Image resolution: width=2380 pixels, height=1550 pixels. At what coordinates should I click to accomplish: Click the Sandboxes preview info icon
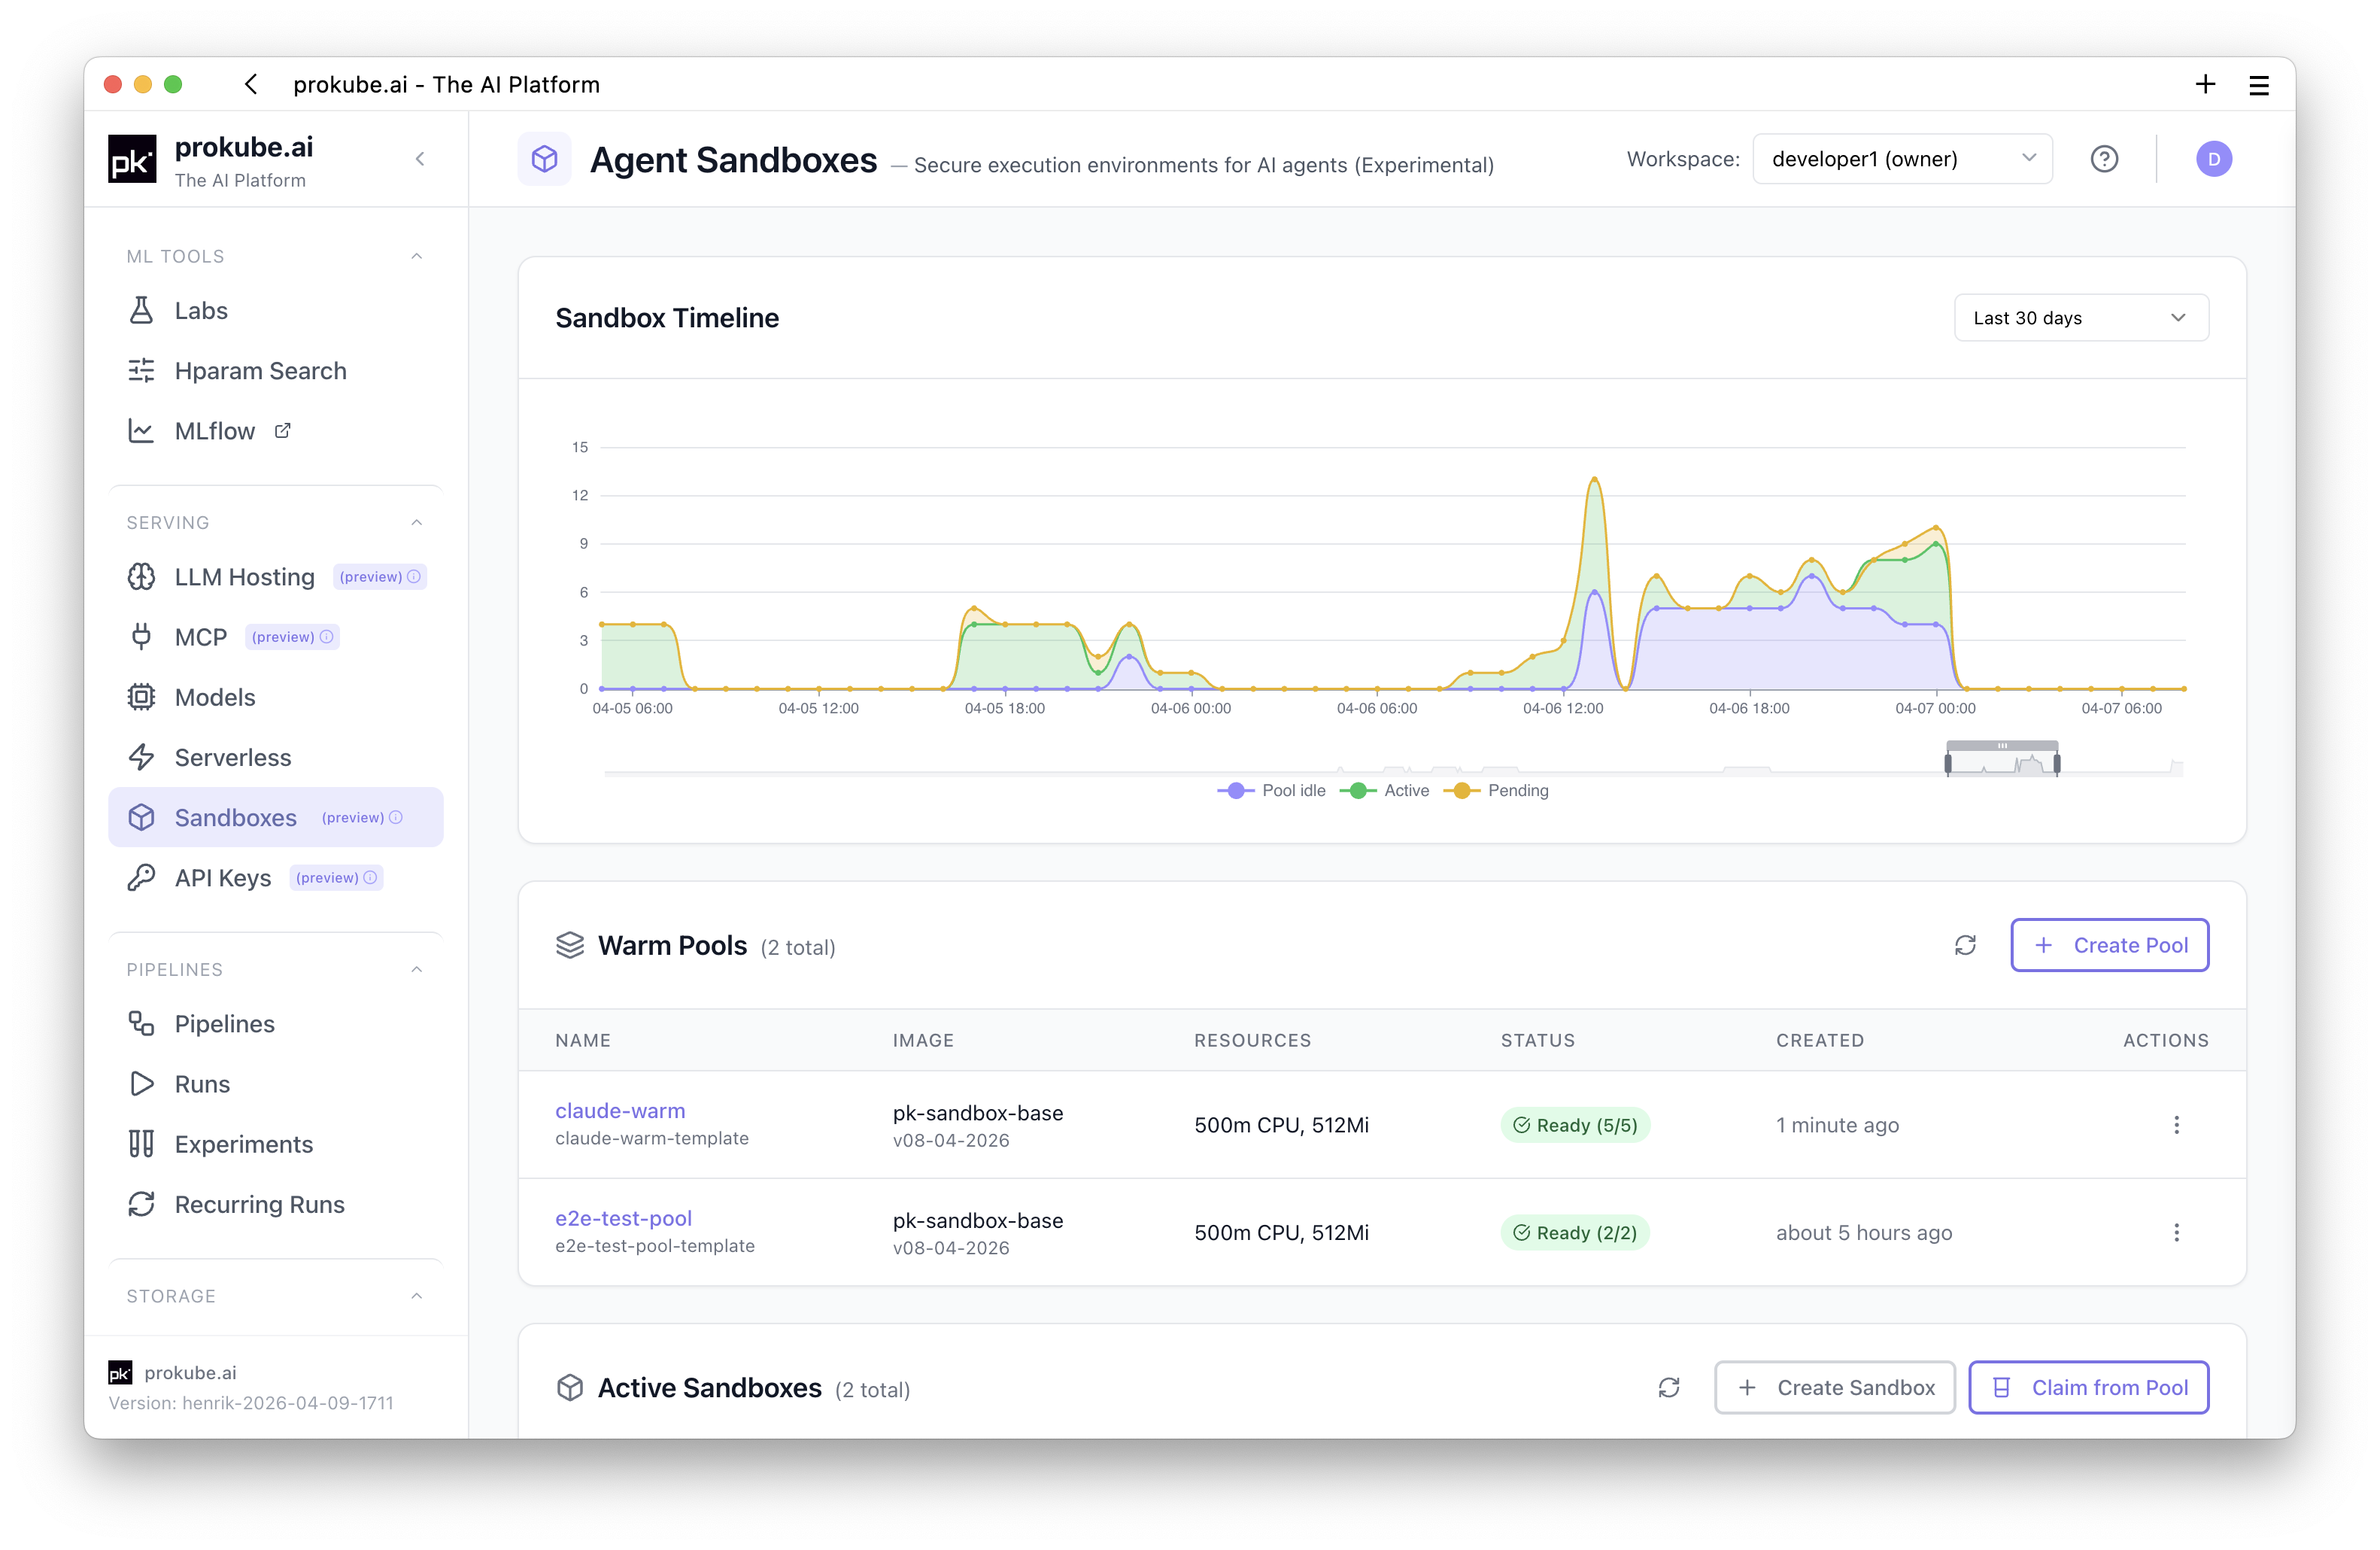[x=396, y=817]
